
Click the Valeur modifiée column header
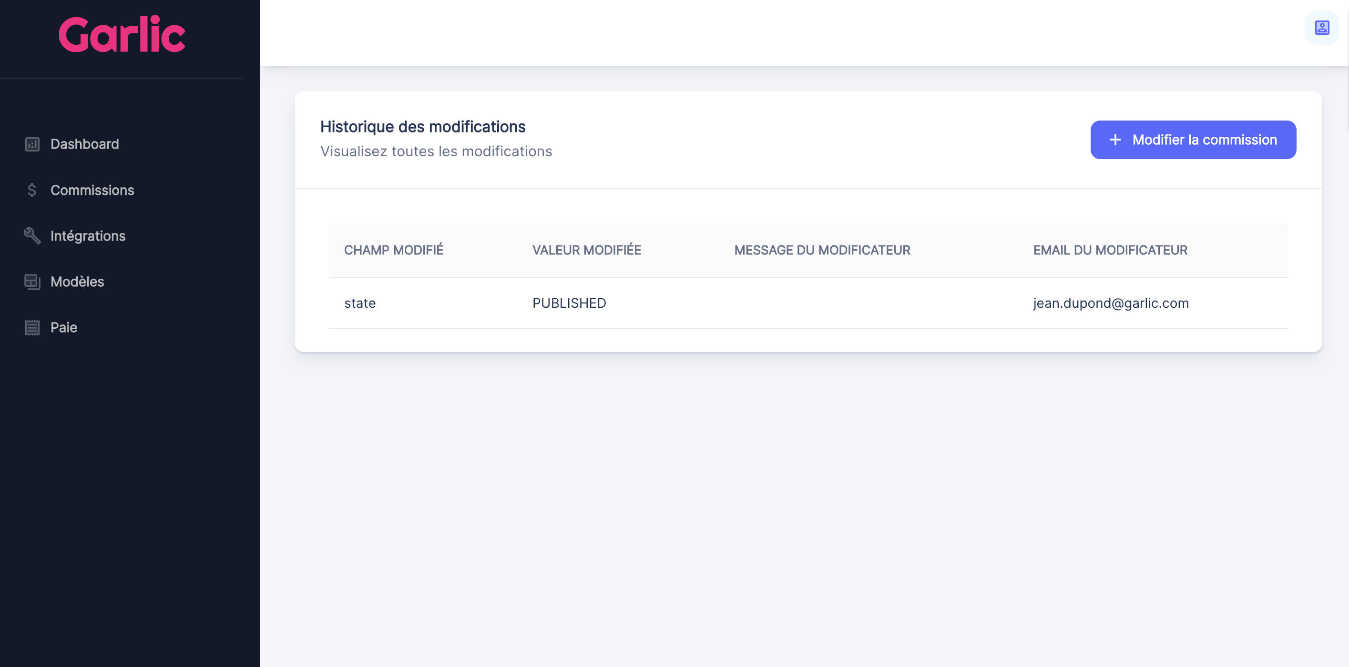coord(586,250)
